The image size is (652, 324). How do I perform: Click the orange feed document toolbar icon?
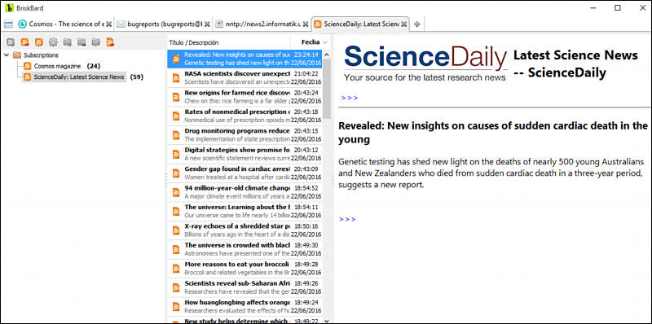pyautogui.click(x=110, y=42)
